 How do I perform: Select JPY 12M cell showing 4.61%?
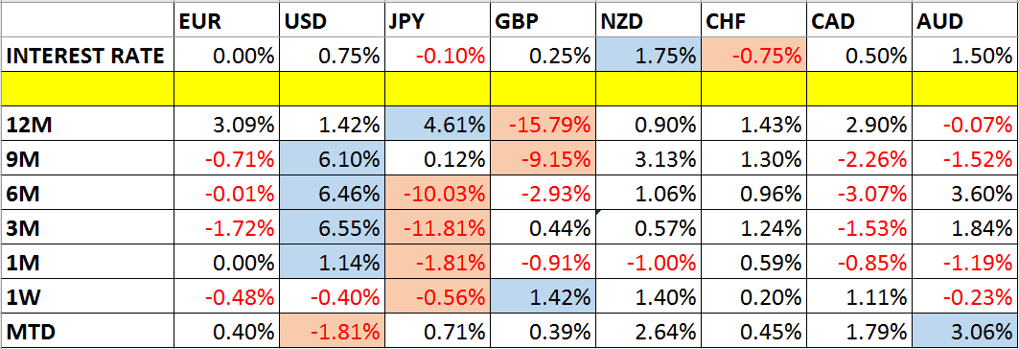437,125
